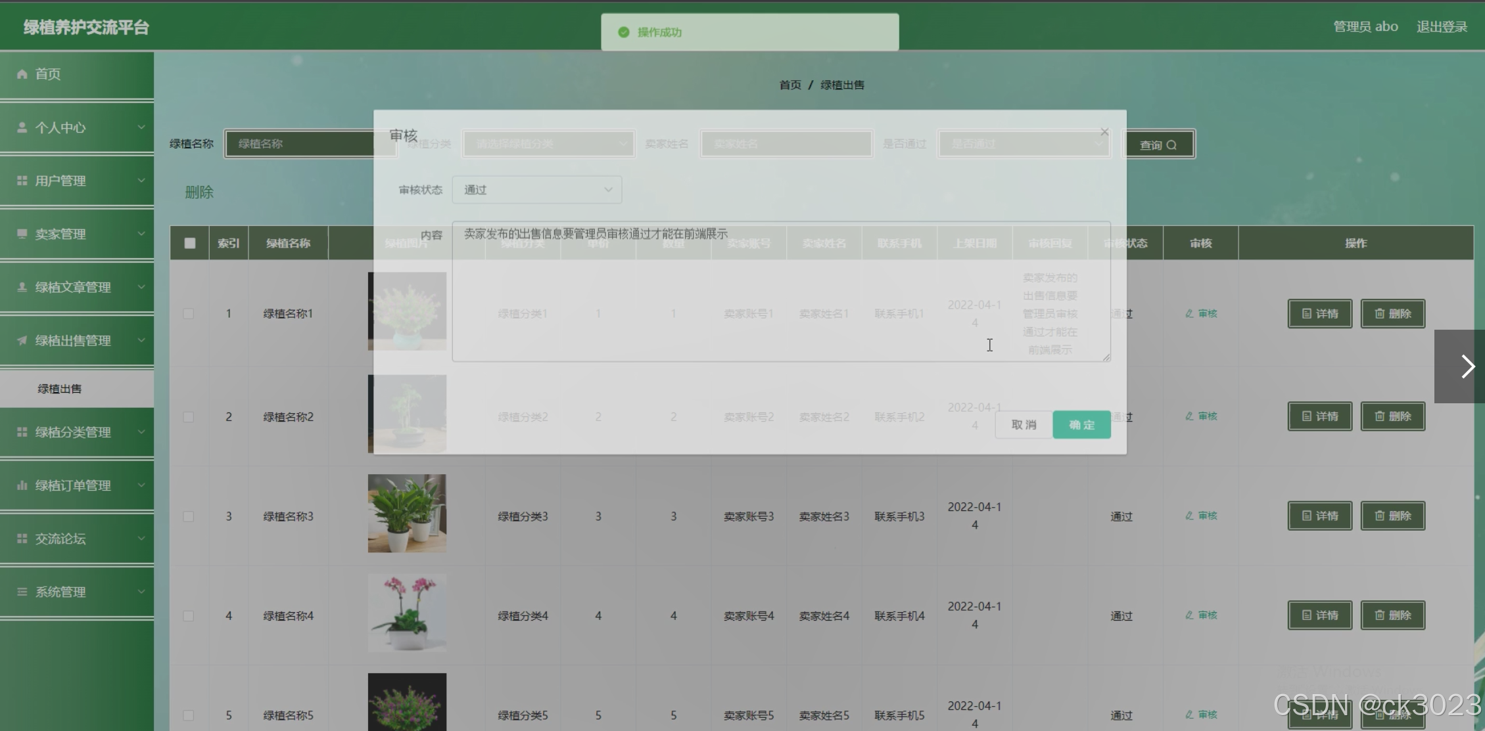Image resolution: width=1485 pixels, height=731 pixels.
Task: Click the person icon for 个人中心
Action: point(22,127)
